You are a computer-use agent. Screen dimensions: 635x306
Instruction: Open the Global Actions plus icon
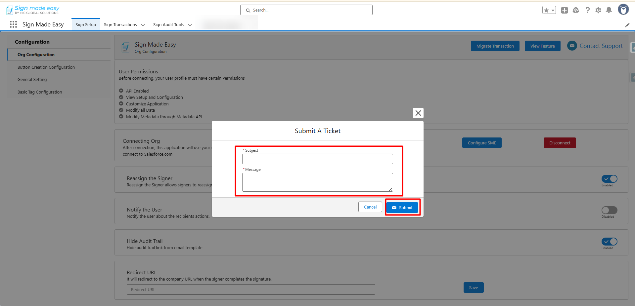565,10
